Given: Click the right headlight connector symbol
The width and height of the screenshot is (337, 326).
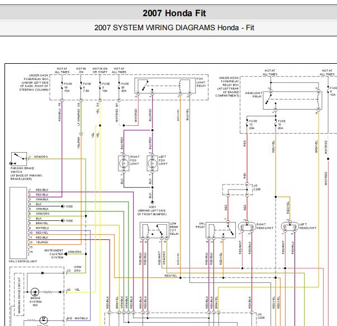Looking at the screenshot, I should point(247,227).
